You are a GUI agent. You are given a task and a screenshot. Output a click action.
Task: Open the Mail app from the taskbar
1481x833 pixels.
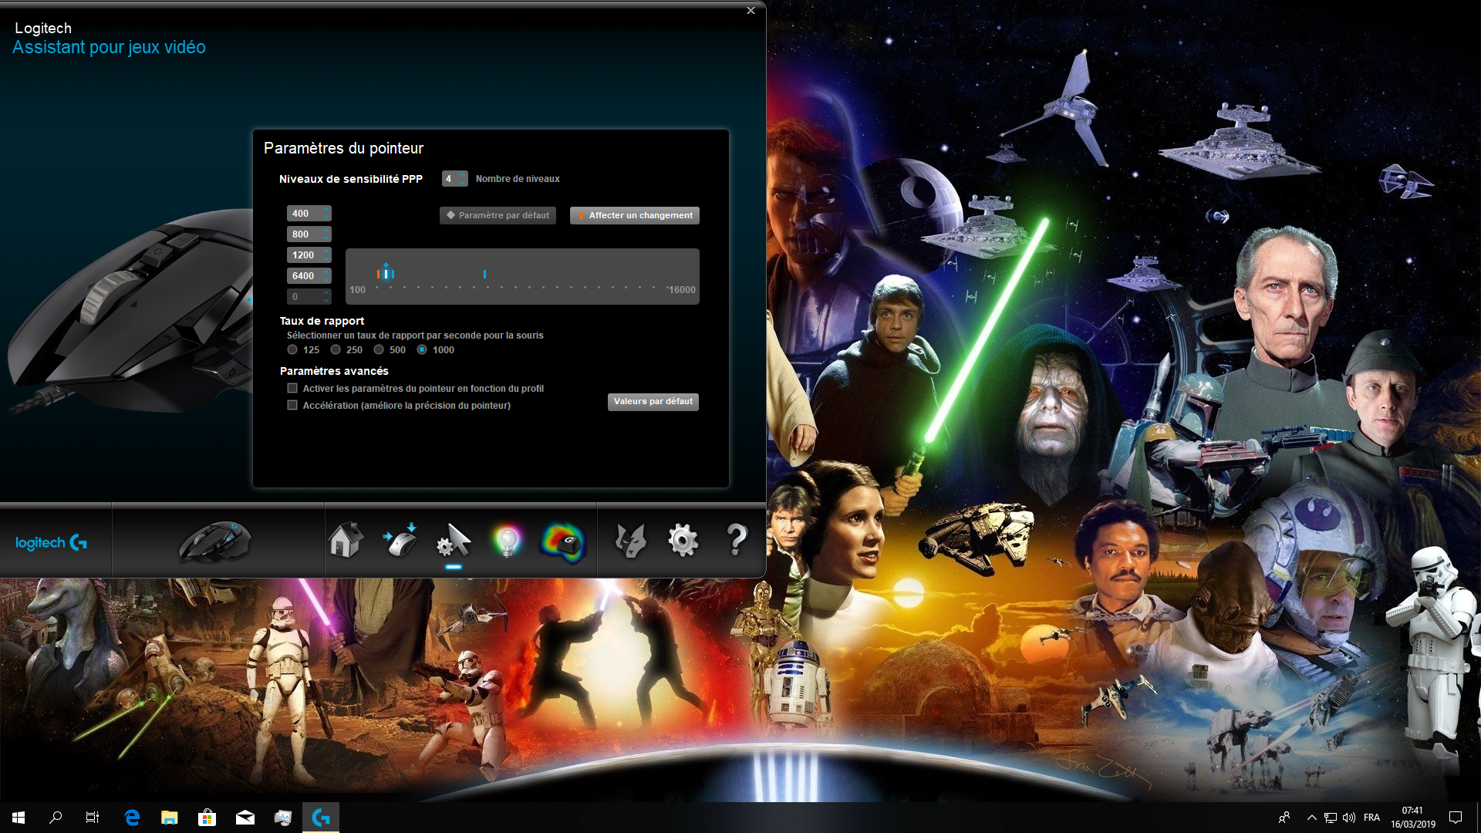coord(245,818)
